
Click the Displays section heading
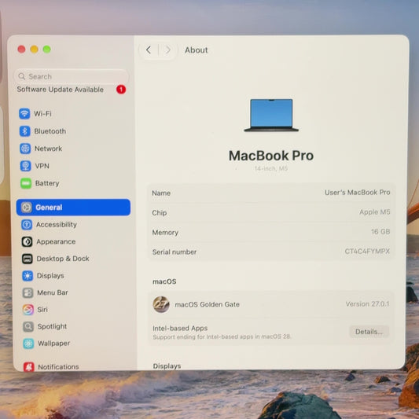pos(167,366)
